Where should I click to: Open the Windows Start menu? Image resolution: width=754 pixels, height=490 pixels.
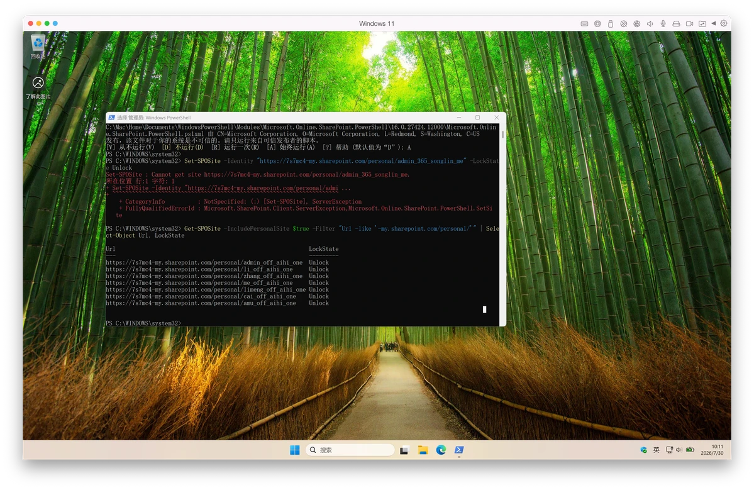coord(295,450)
